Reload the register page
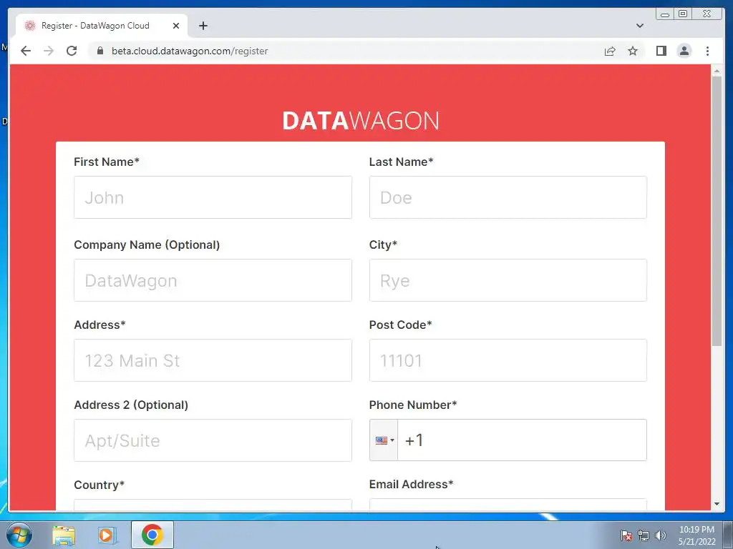 pos(72,51)
